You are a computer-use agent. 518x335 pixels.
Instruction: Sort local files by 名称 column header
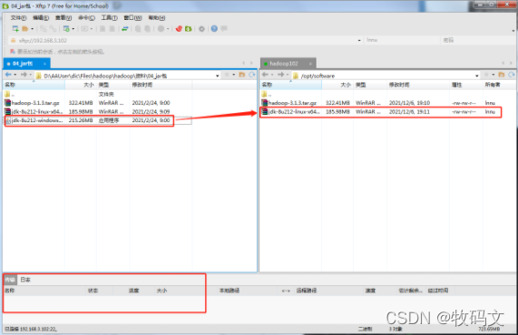pos(34,85)
